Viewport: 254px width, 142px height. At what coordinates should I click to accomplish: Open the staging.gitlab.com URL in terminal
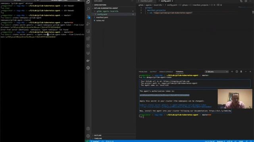click(x=176, y=81)
